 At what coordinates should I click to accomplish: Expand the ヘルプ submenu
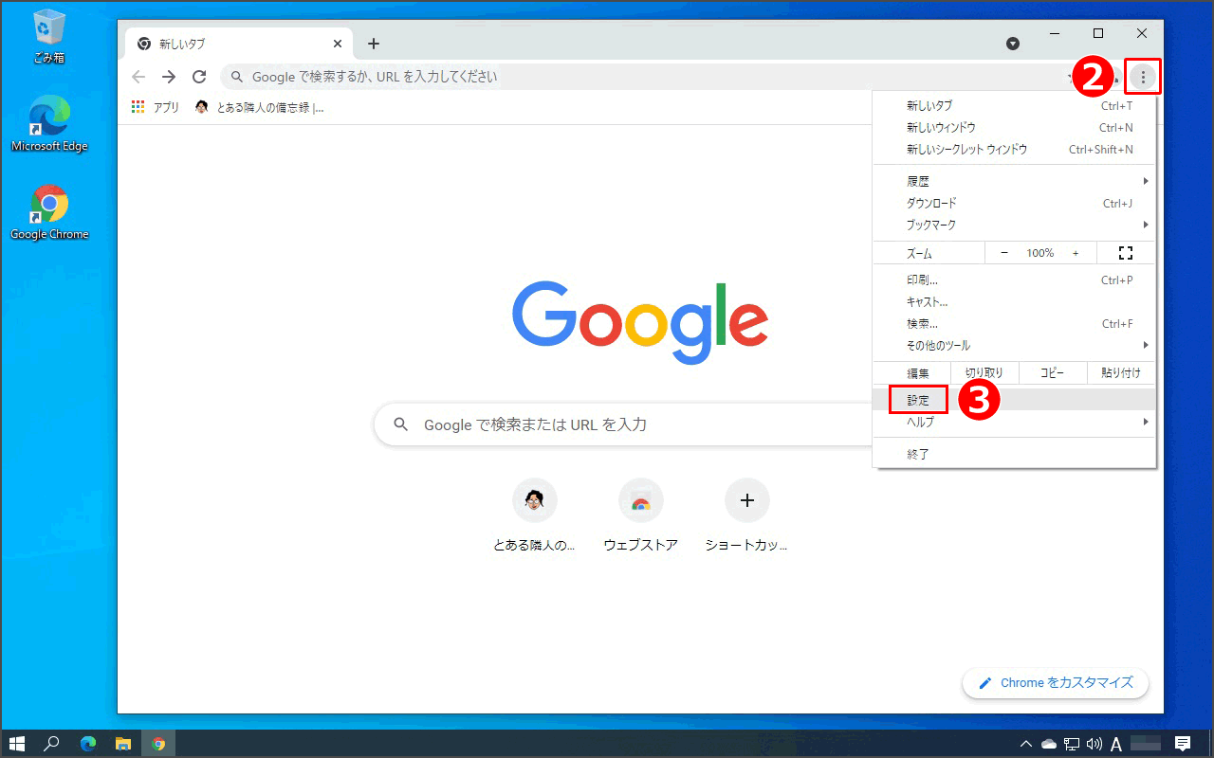click(1014, 423)
